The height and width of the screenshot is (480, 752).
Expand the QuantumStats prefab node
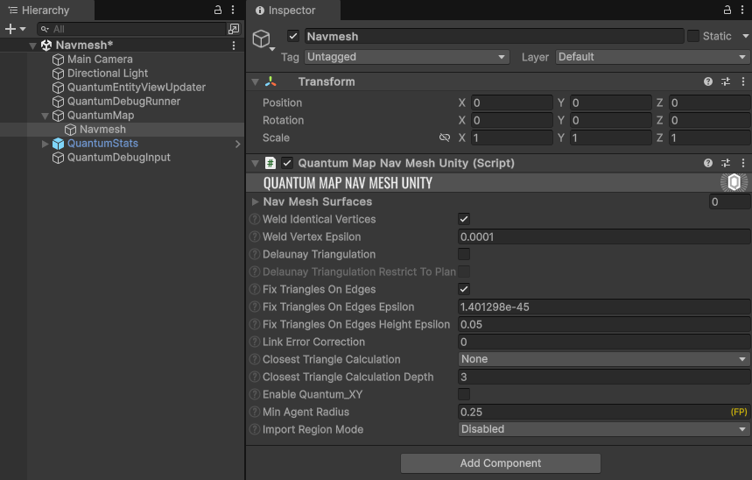(x=45, y=144)
